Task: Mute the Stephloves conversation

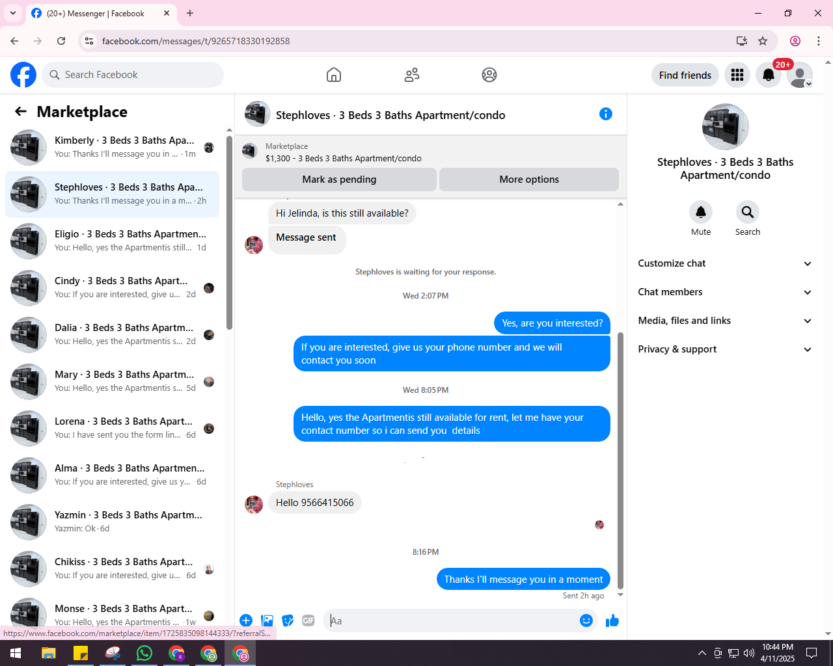Action: pos(701,212)
